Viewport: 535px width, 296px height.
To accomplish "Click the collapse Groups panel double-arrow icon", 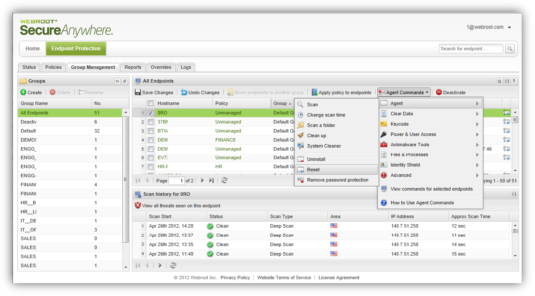I will [117, 81].
